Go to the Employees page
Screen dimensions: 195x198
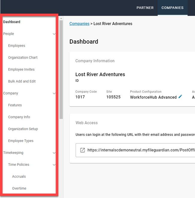(16, 46)
